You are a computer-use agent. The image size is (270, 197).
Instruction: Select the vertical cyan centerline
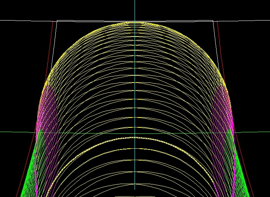(x=135, y=95)
